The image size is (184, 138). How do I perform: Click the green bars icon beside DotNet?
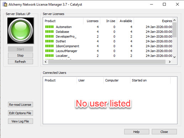coord(49,41)
